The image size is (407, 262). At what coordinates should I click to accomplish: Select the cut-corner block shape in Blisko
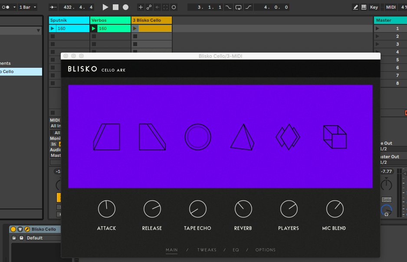coord(152,137)
